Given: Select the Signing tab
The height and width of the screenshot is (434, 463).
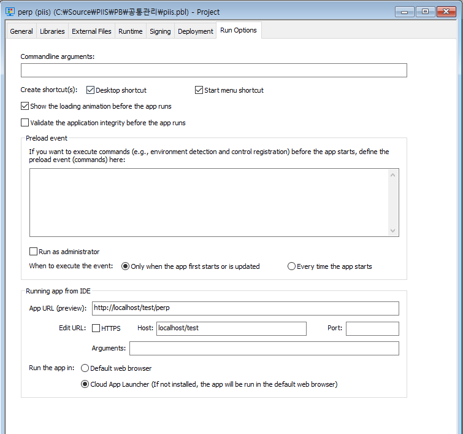Looking at the screenshot, I should tap(160, 31).
